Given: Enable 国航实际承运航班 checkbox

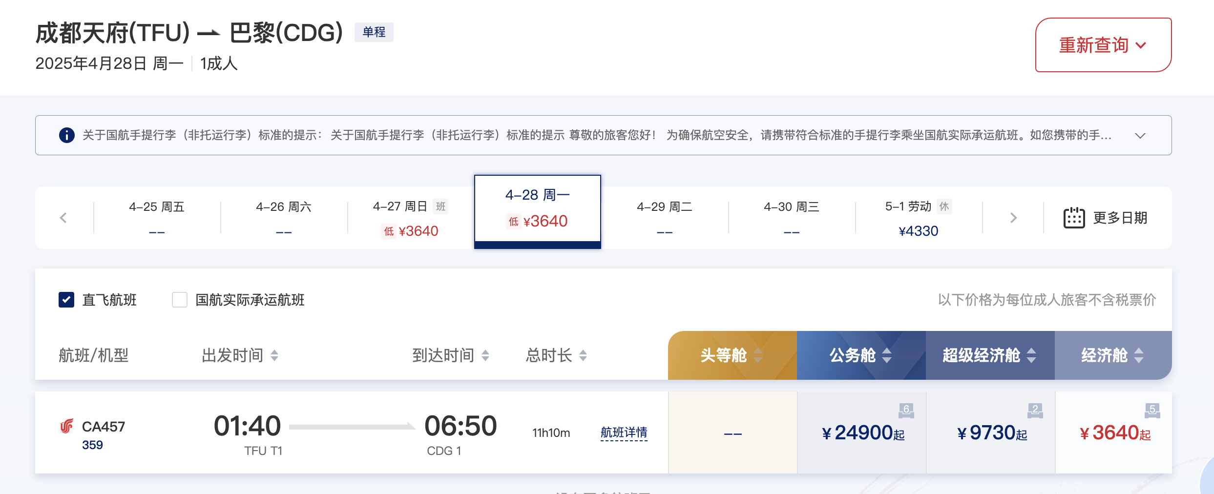Looking at the screenshot, I should pyautogui.click(x=180, y=300).
